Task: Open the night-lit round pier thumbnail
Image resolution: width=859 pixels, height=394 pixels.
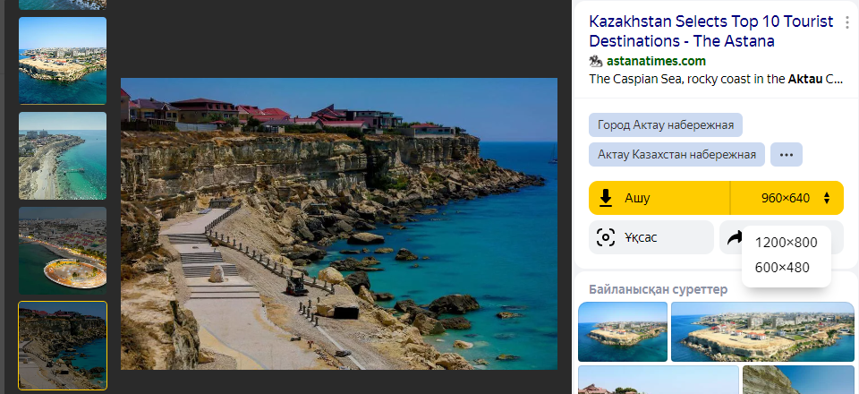Action: point(63,251)
